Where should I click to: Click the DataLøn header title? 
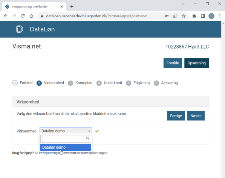tap(42, 29)
